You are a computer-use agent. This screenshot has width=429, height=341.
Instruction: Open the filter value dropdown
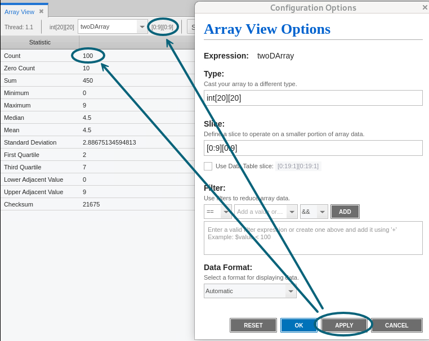point(292,212)
